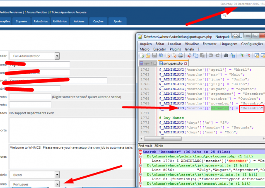Open the Portugues language dropdown
Viewport: 265px width, 188px height.
tap(57, 184)
